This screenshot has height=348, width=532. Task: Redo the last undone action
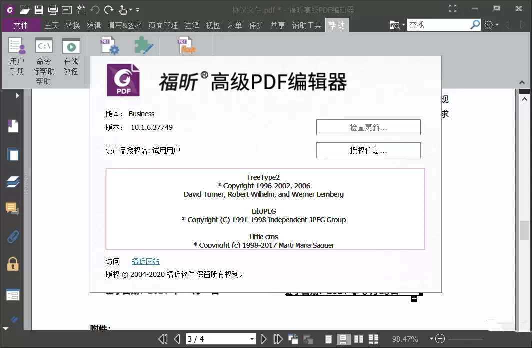pos(109,10)
